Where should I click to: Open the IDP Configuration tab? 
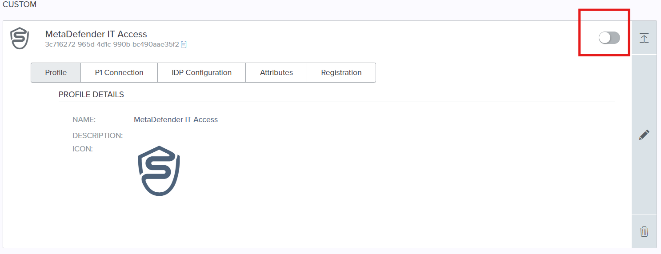pos(201,72)
